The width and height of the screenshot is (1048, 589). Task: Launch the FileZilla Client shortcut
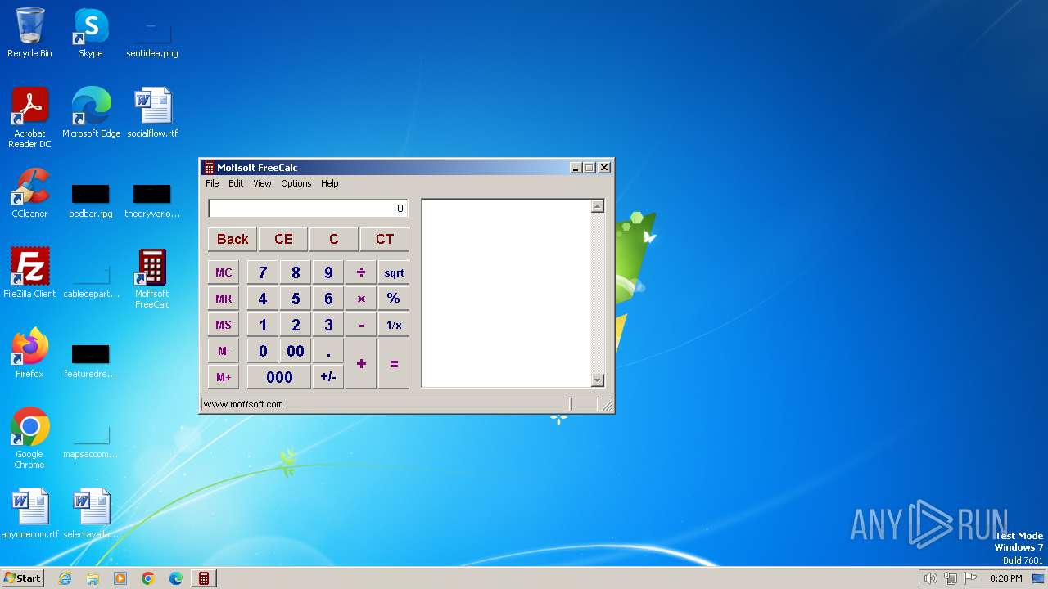(29, 273)
